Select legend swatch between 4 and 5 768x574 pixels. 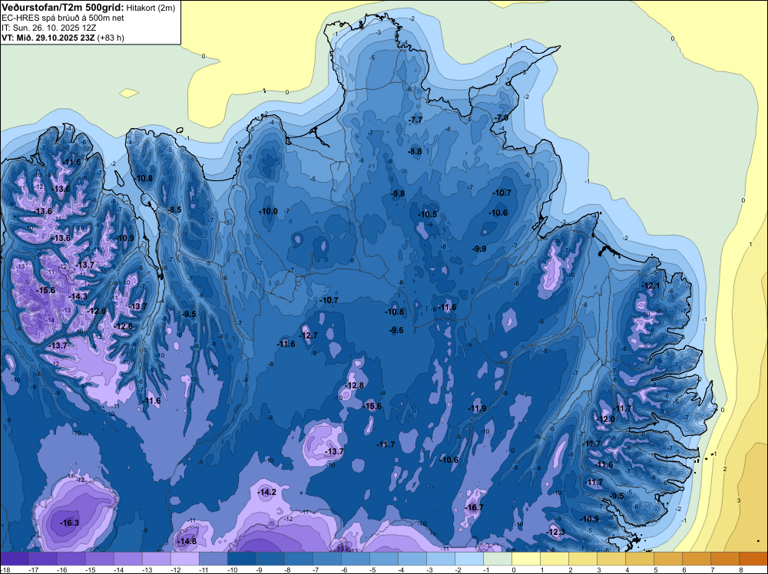pyautogui.click(x=640, y=559)
